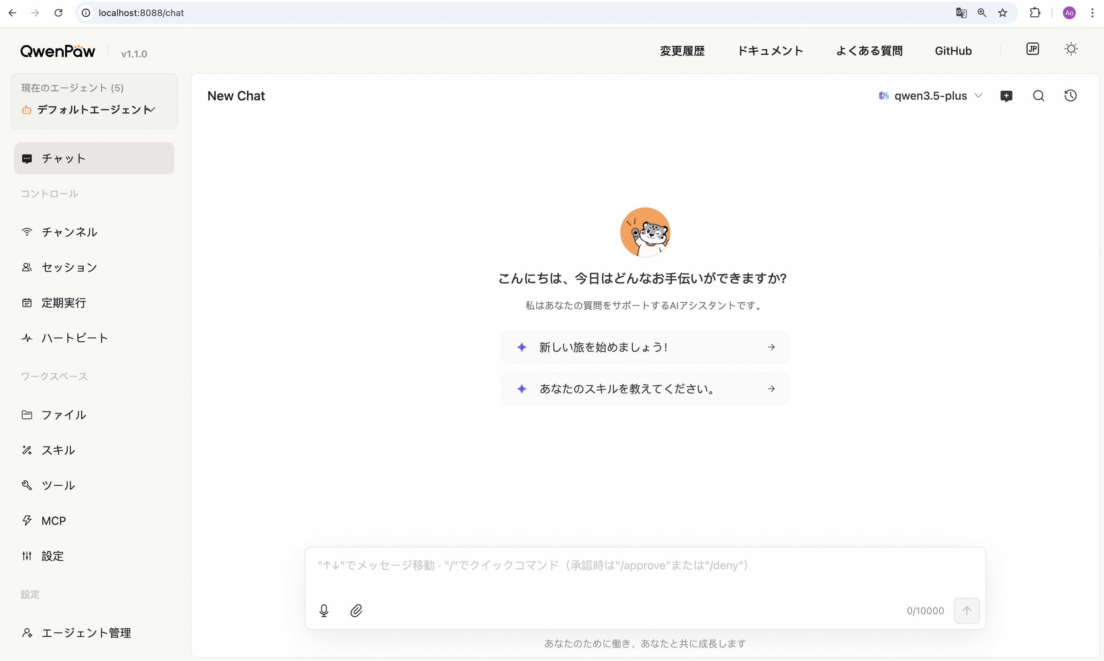Viewport: 1104px width, 661px height.
Task: Start a new chat with plus icon
Action: pos(1006,96)
